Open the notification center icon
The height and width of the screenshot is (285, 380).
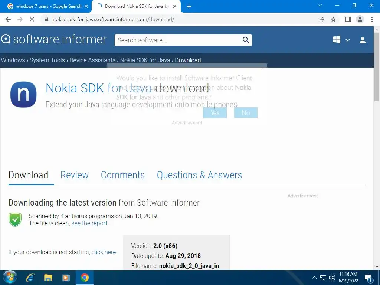368,278
